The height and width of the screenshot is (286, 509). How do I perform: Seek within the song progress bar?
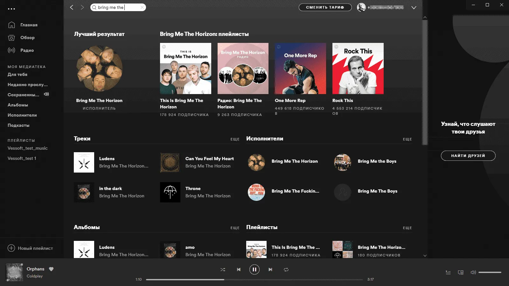pyautogui.click(x=254, y=280)
